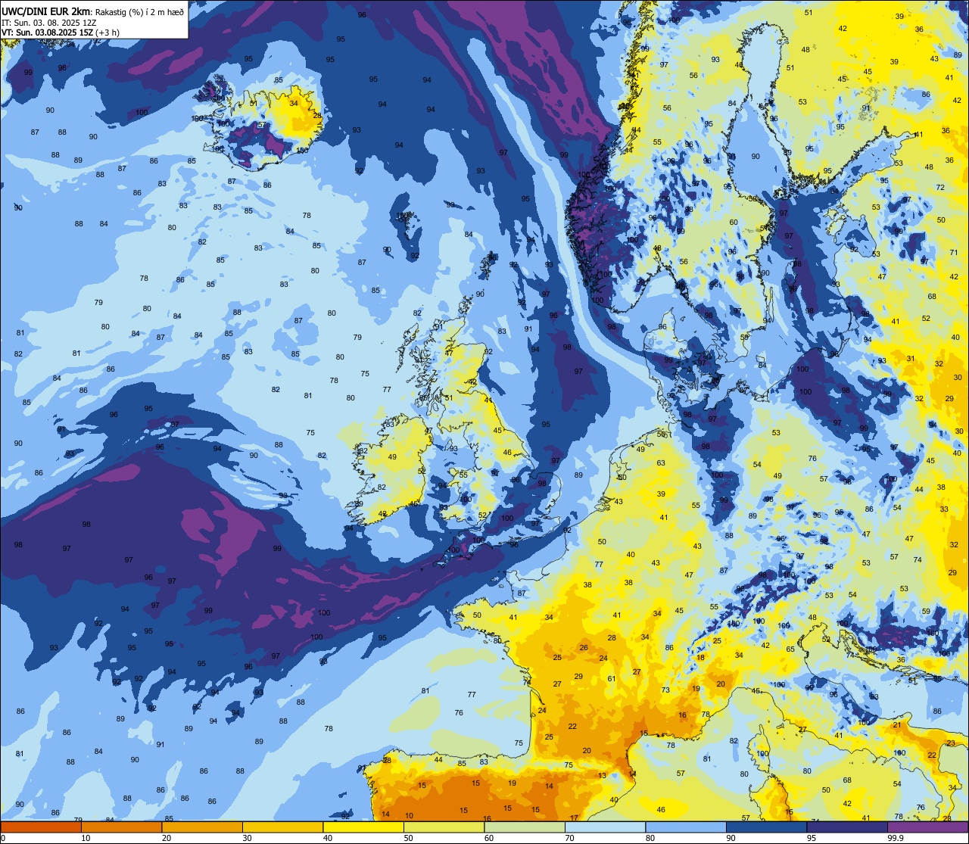Image resolution: width=969 pixels, height=844 pixels.
Task: Select the pale blue 70–80 legend segment
Action: (605, 827)
